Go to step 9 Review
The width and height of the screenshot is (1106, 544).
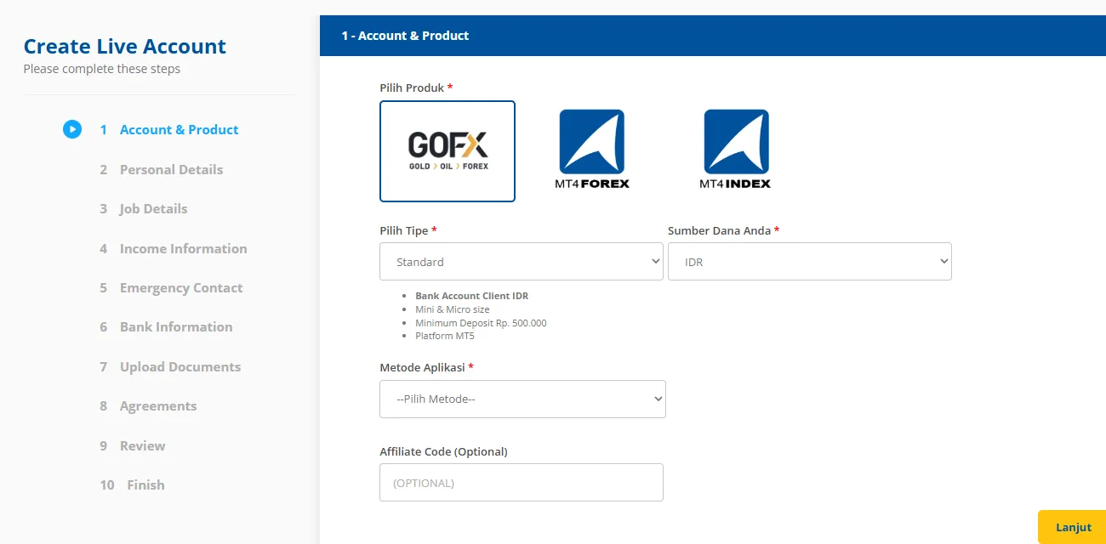(x=133, y=446)
